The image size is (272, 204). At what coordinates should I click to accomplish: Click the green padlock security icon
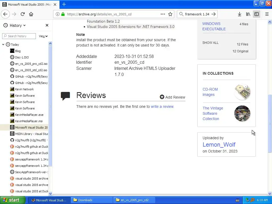tap(63, 14)
